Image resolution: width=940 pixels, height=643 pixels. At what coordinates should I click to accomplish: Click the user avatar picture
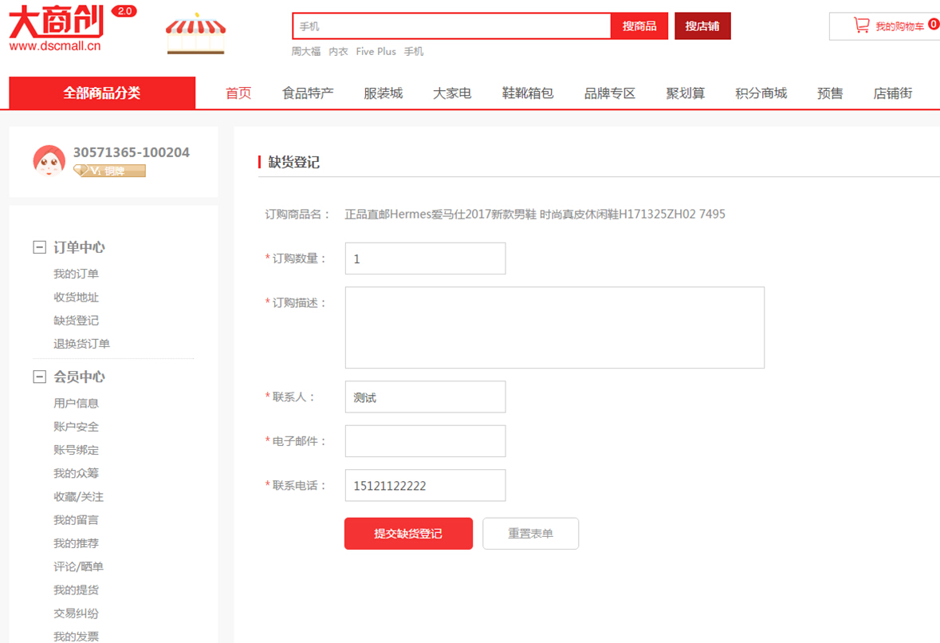coord(49,161)
